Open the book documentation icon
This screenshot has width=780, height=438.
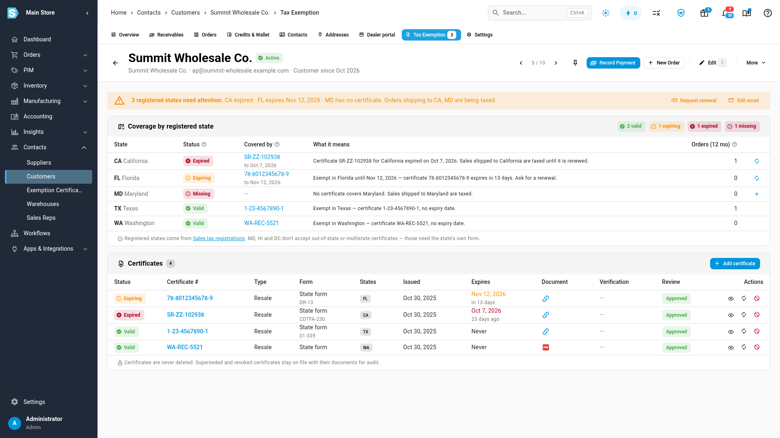coord(747,13)
